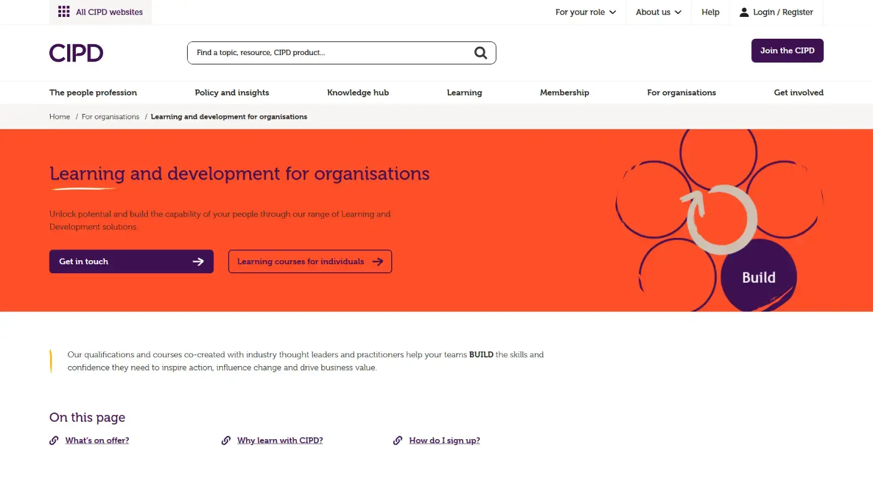The image size is (873, 491).
Task: Click link icon beside Why learn with CIPD?
Action: tap(226, 441)
